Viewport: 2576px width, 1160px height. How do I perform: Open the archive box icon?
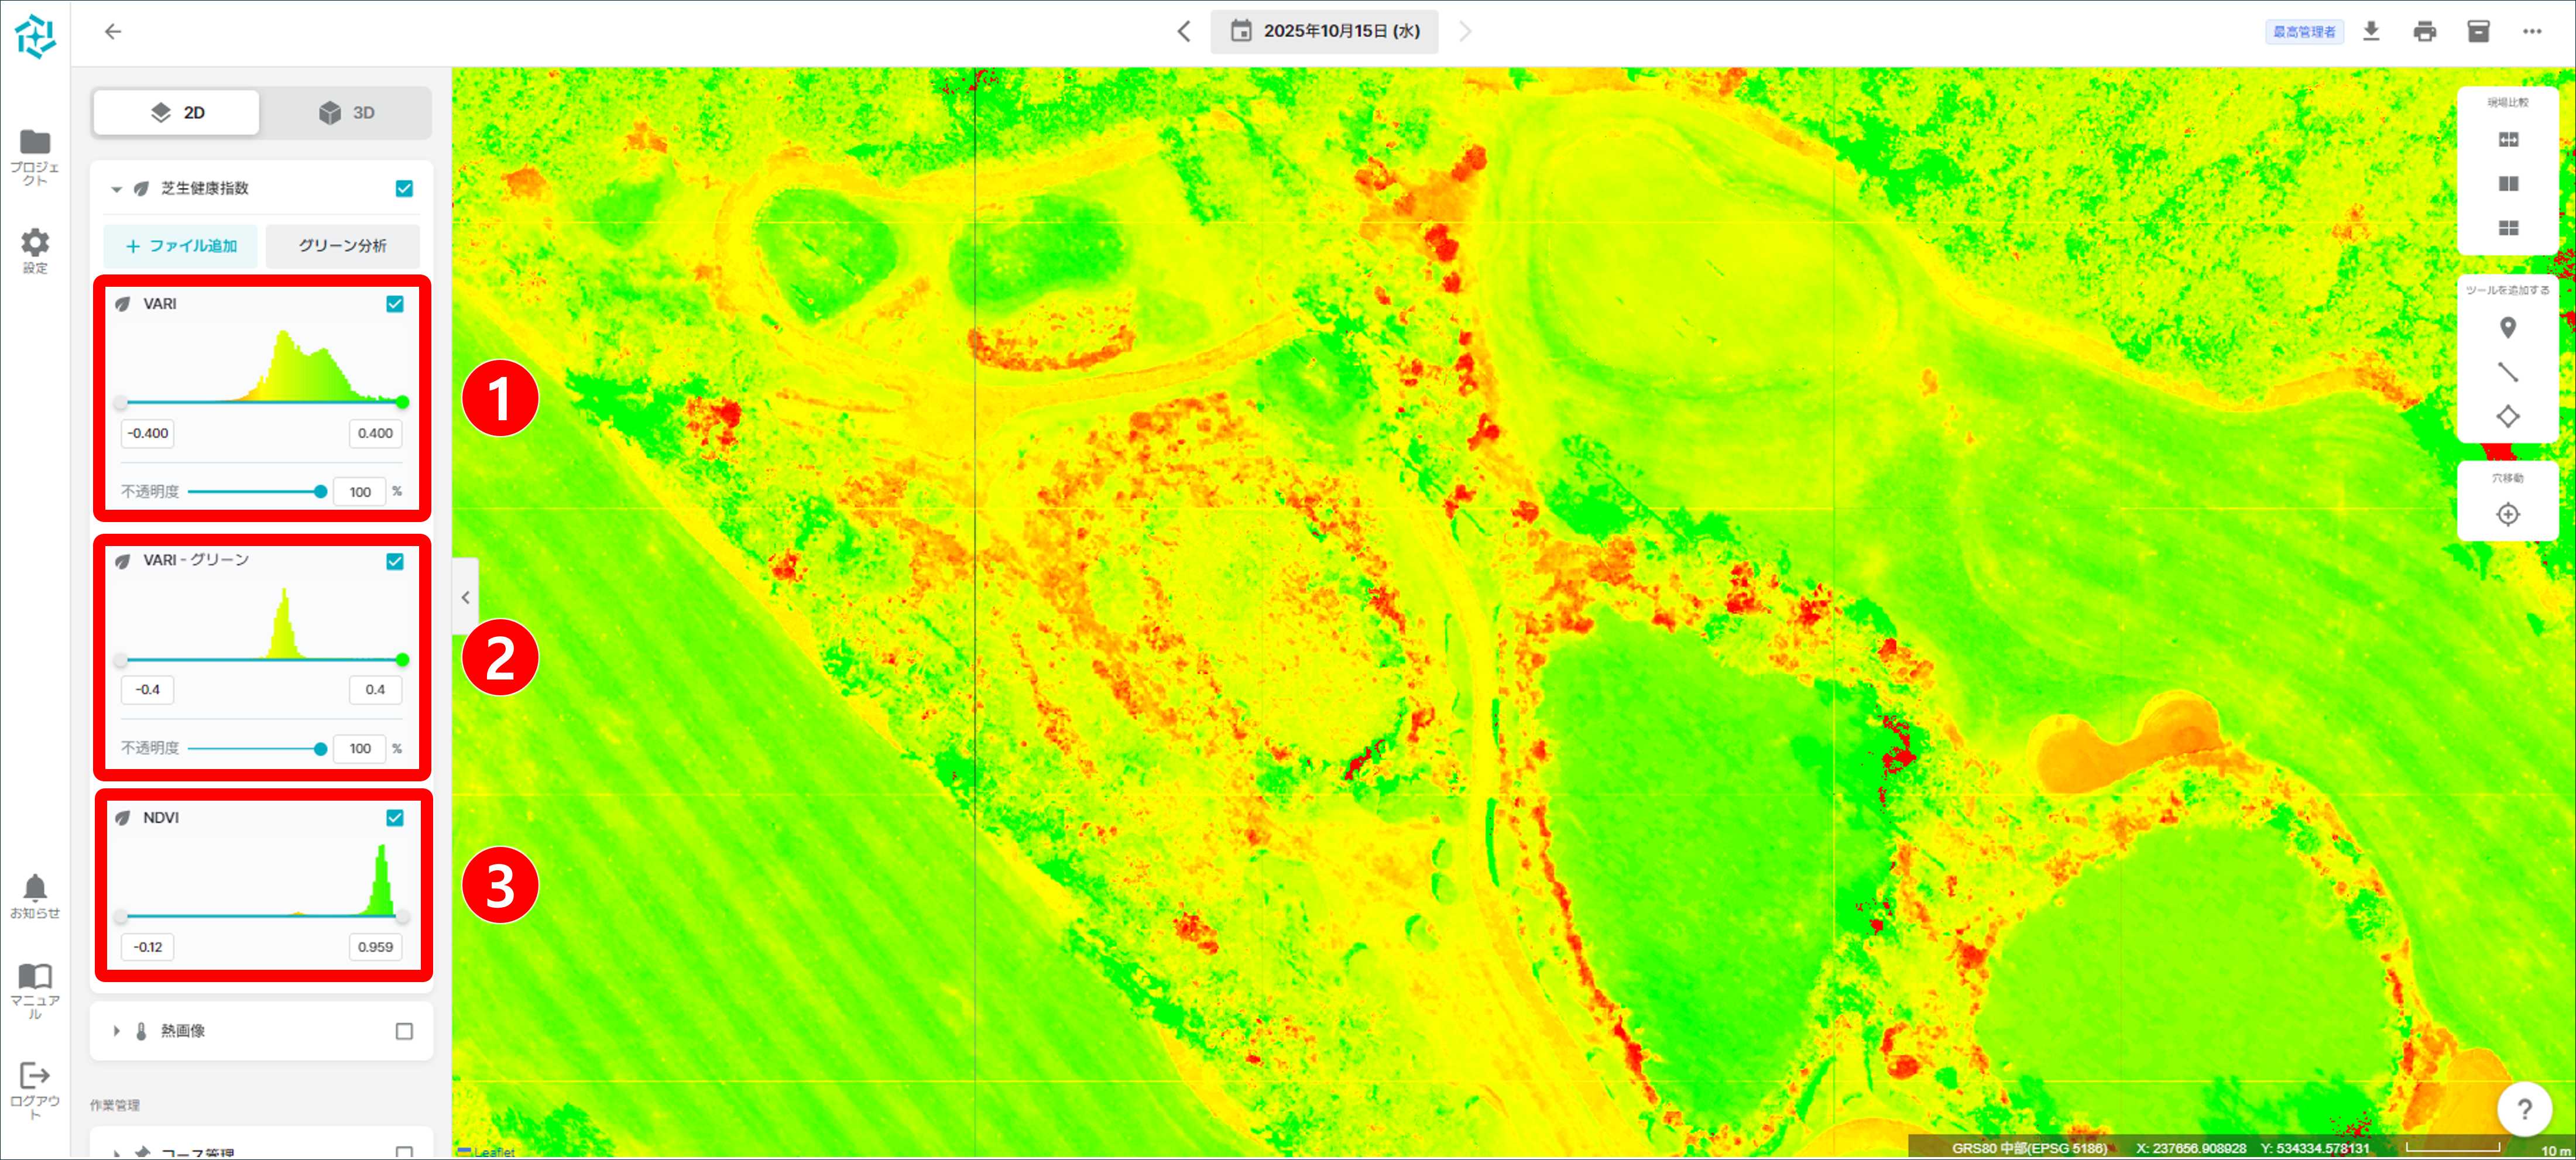click(x=2478, y=31)
